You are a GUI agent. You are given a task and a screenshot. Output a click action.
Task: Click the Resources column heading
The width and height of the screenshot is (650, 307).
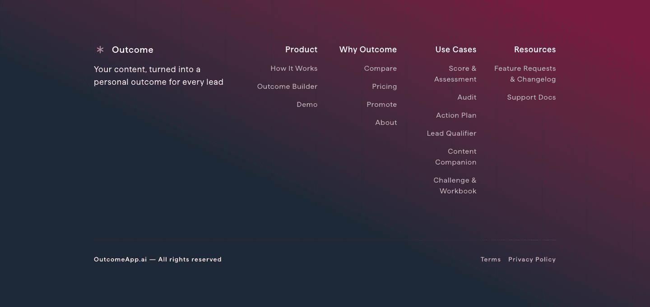click(535, 50)
